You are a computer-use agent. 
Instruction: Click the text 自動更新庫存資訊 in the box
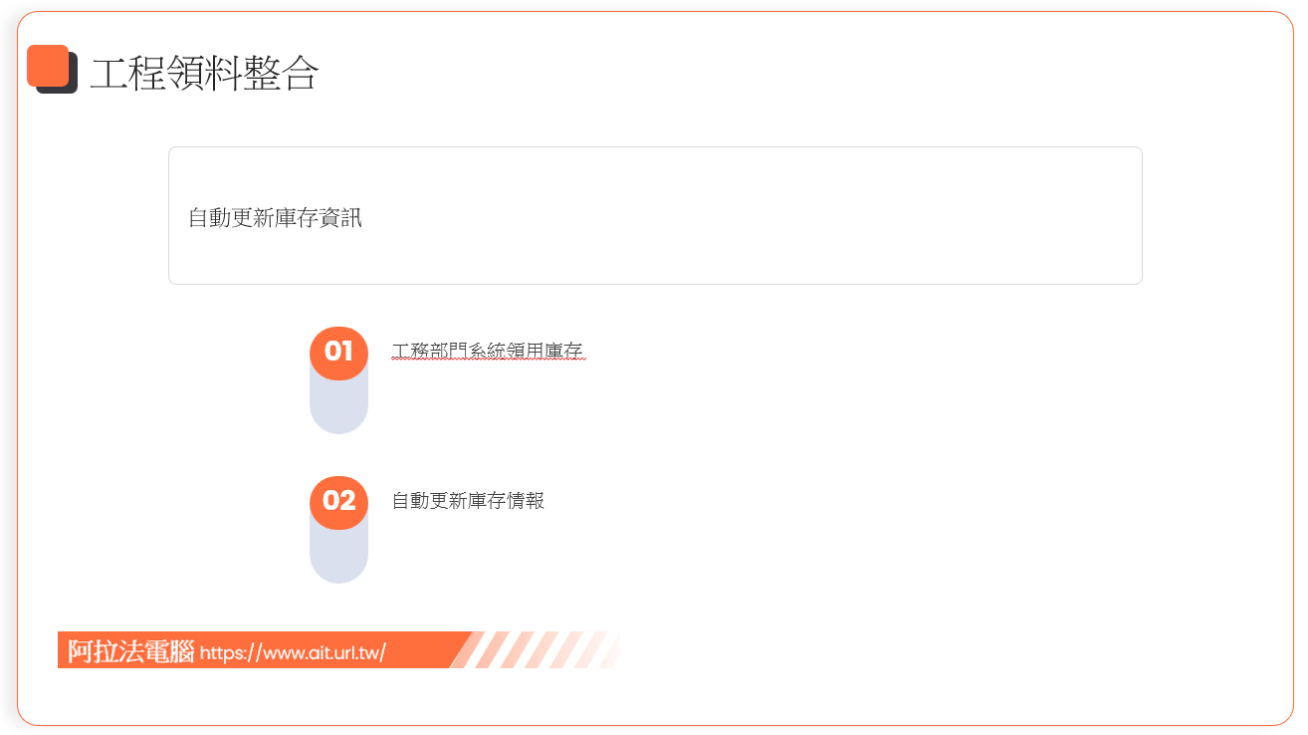point(275,217)
